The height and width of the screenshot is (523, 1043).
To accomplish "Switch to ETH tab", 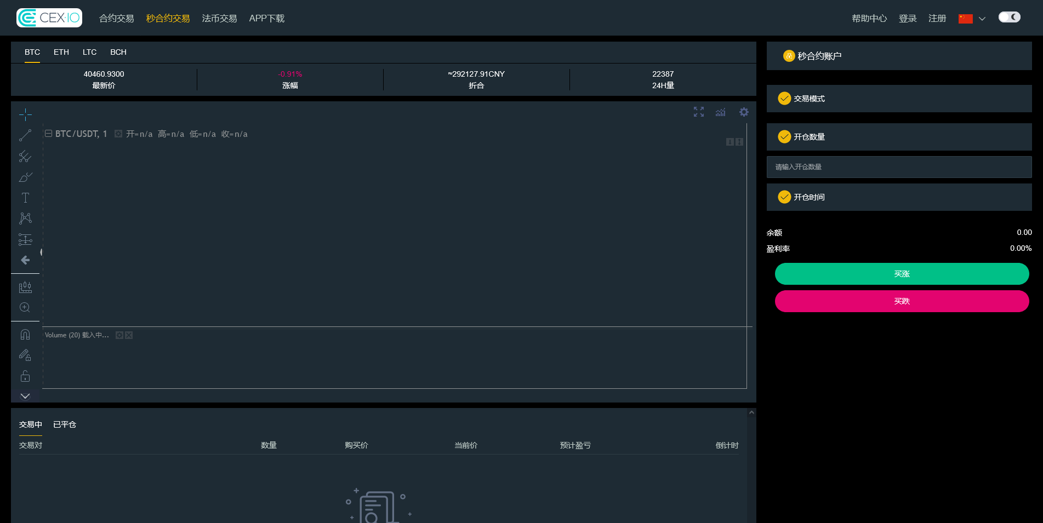I will coord(61,52).
